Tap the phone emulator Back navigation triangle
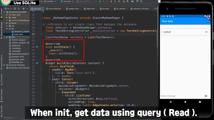The height and width of the screenshot is (120, 214). click(171, 102)
